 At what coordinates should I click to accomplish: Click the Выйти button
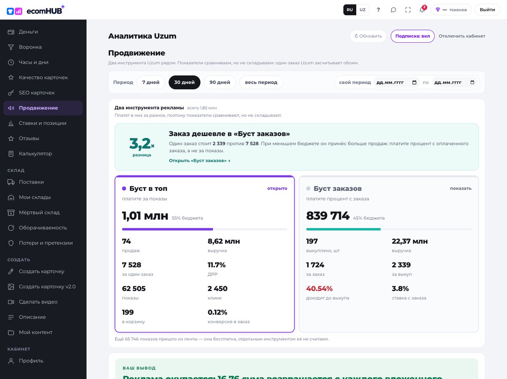pos(488,10)
